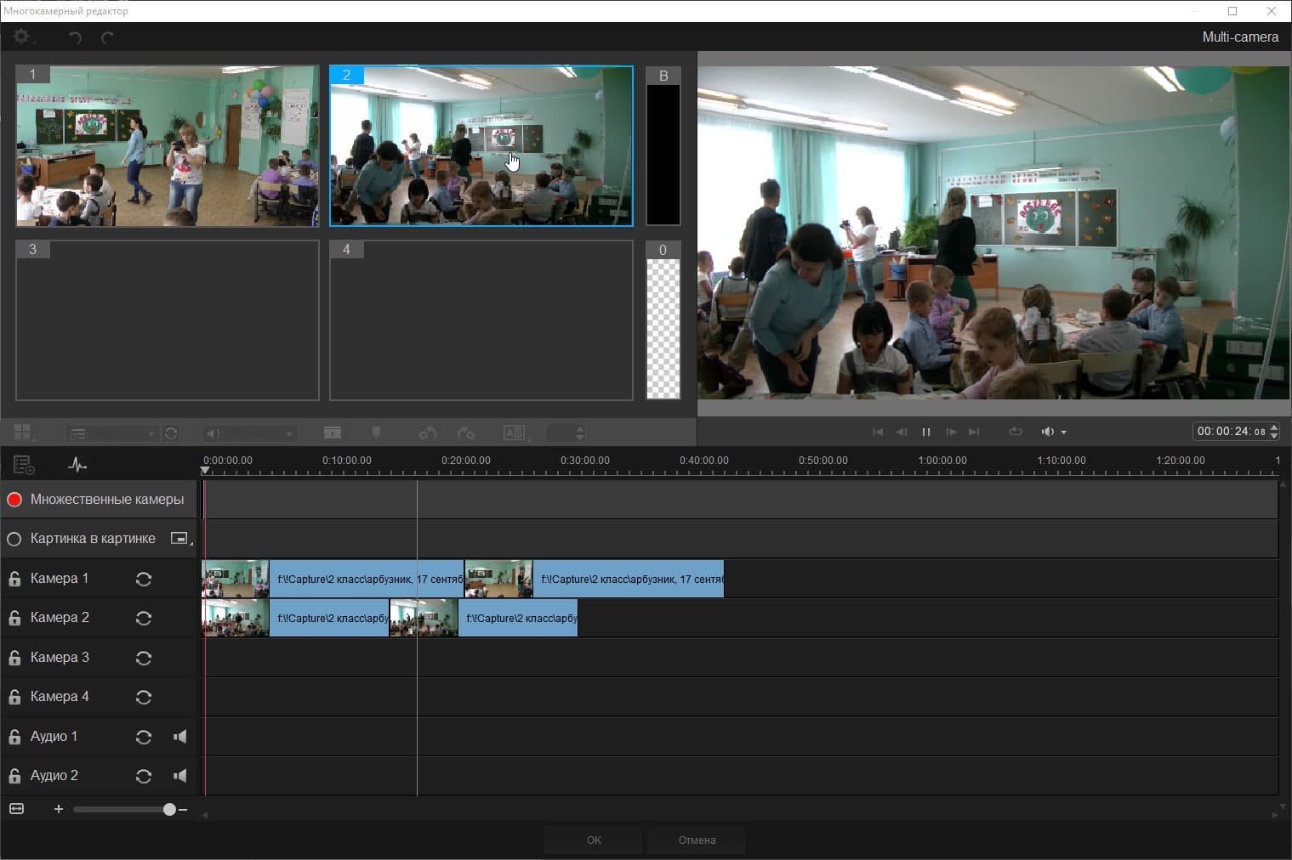This screenshot has height=860, width=1292.
Task: Click the sync icon on Камера 2
Action: 144,618
